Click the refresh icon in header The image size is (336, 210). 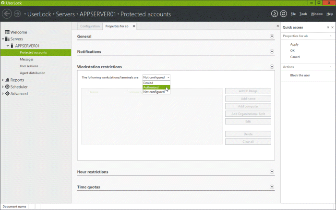[283, 14]
